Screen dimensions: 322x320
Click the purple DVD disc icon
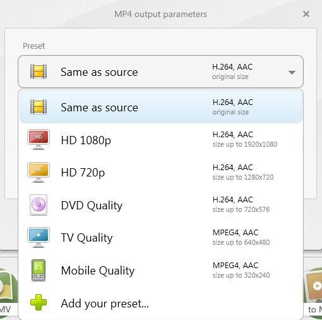click(x=39, y=205)
